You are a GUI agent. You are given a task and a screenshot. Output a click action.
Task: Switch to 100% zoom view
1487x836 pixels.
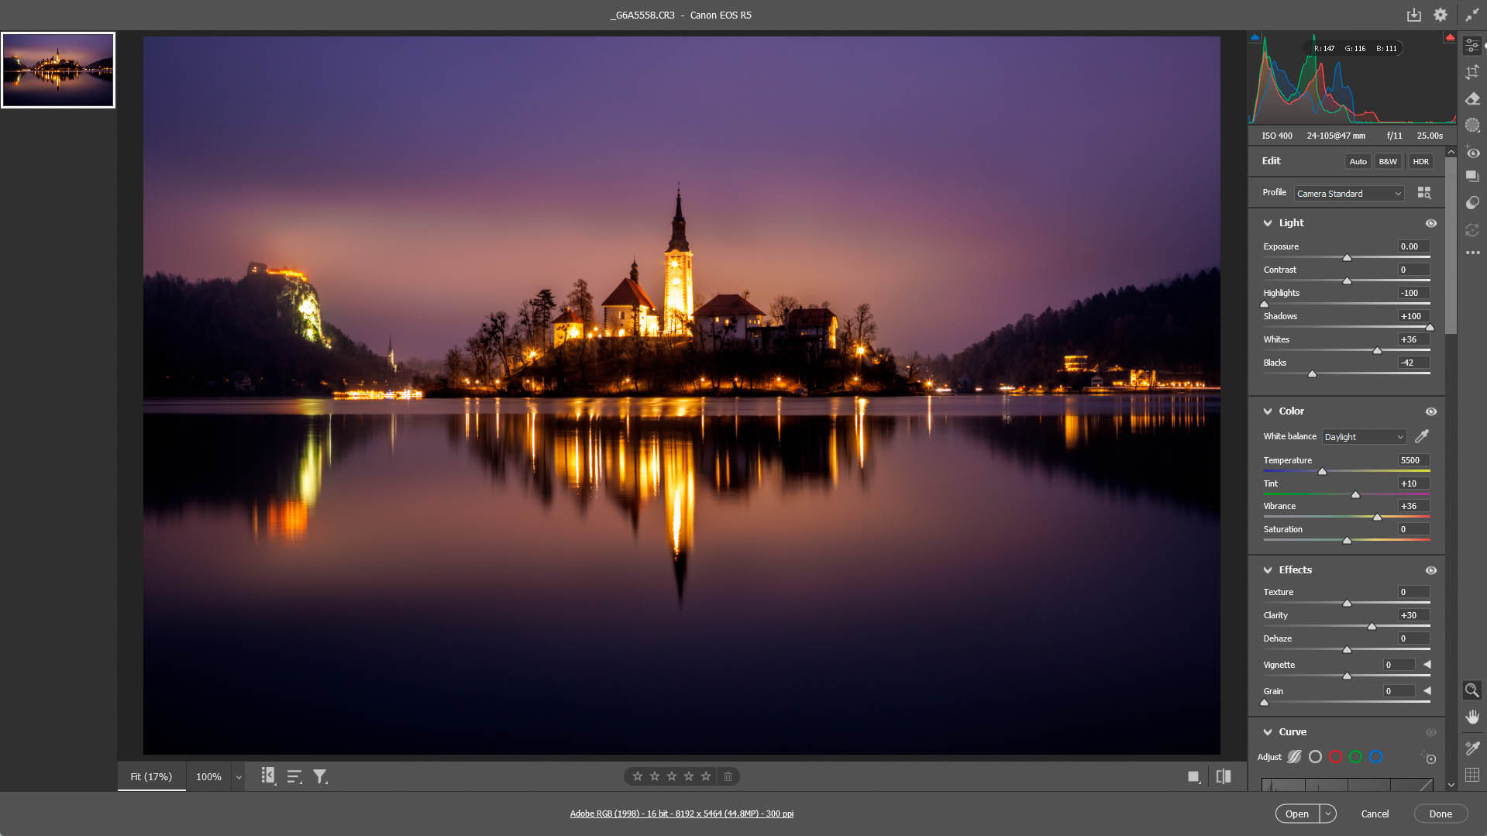tap(208, 776)
